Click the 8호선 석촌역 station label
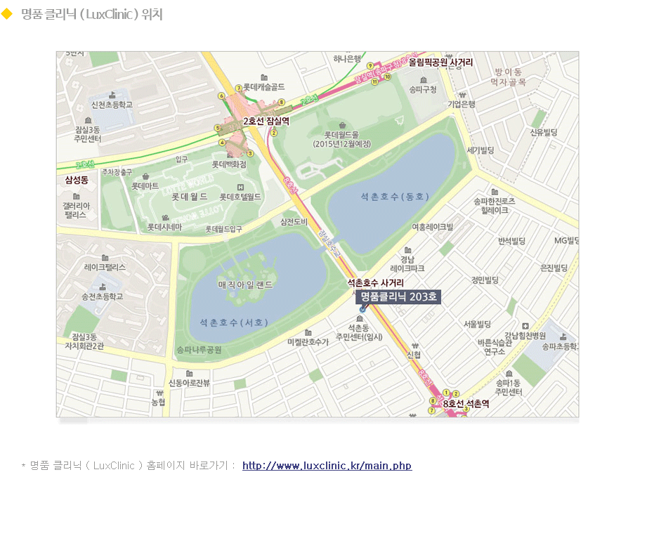Image resolution: width=647 pixels, height=543 pixels. point(466,403)
